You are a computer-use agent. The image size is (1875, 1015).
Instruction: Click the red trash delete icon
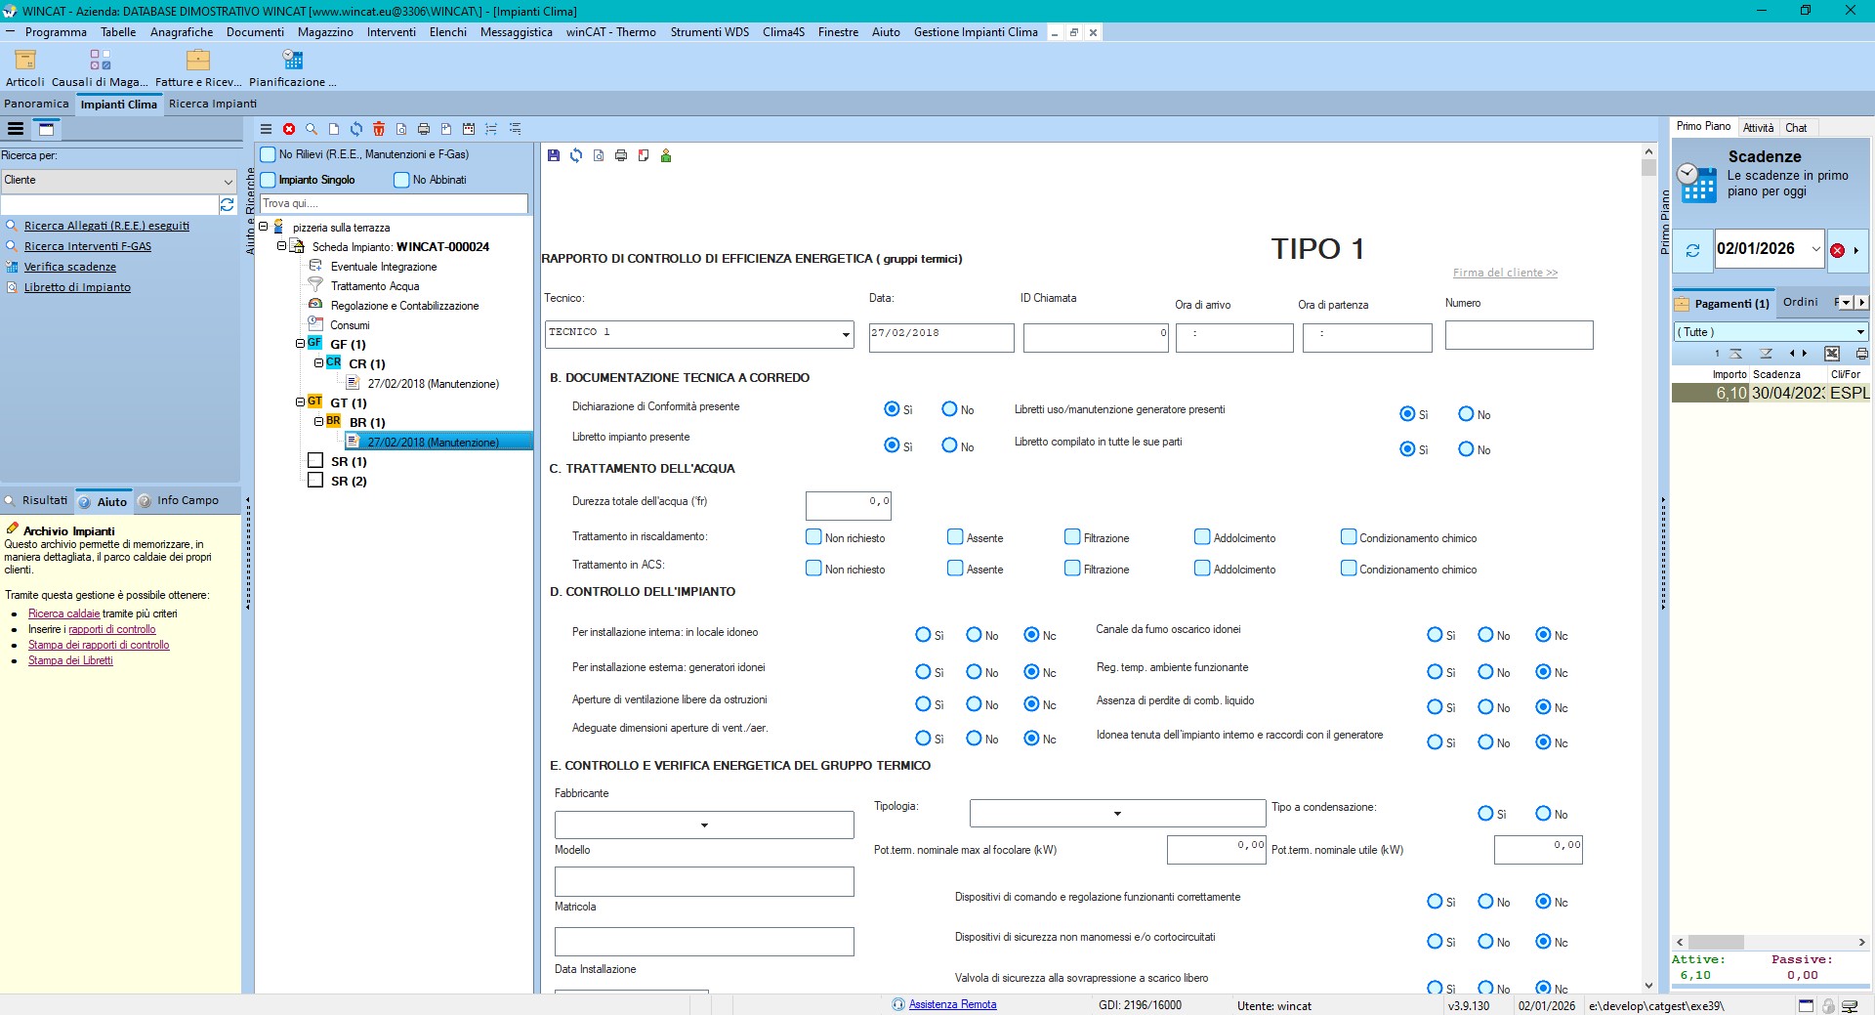[379, 129]
